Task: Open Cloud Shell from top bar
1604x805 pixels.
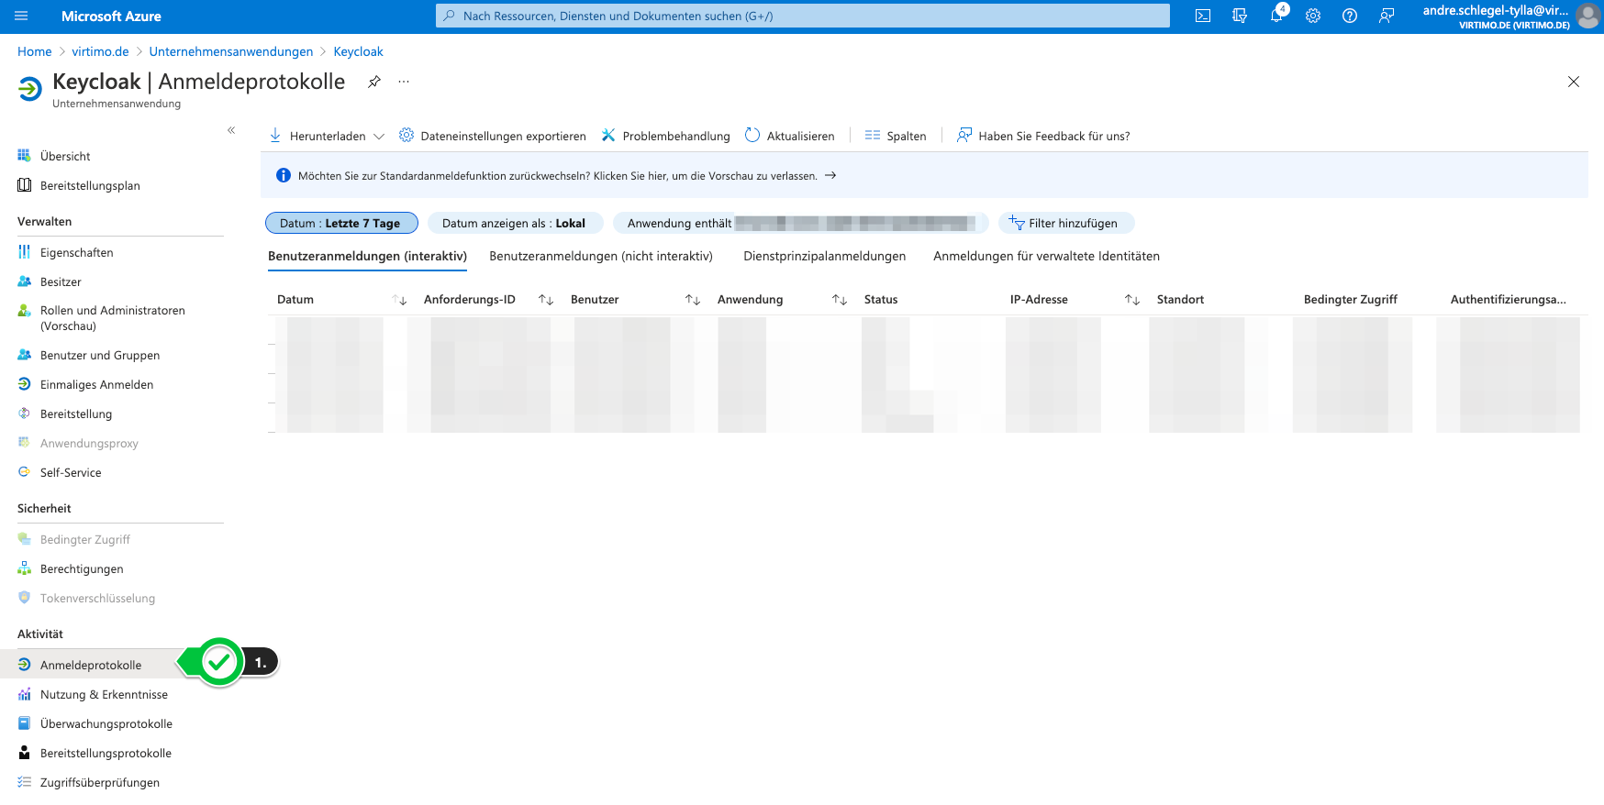Action: (1203, 16)
